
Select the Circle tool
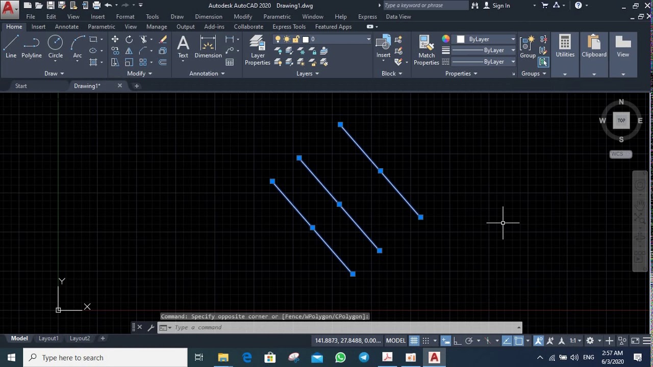pyautogui.click(x=55, y=47)
